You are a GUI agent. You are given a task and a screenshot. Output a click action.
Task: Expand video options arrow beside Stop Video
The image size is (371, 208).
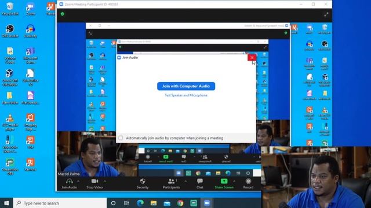[105, 181]
